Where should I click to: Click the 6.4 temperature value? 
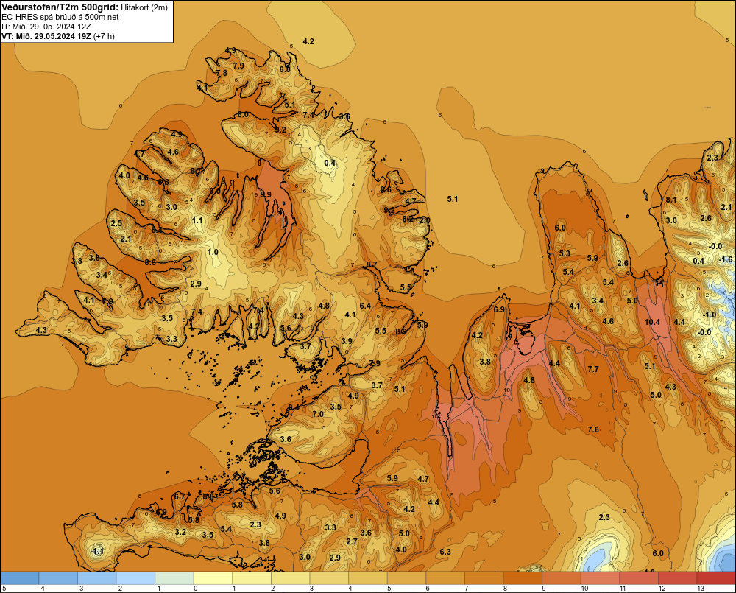(x=365, y=306)
